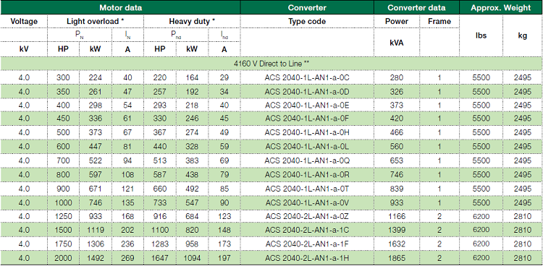Click the 1647 HP heavy duty value
Viewport: 543px width, 266px height.
pos(160,258)
